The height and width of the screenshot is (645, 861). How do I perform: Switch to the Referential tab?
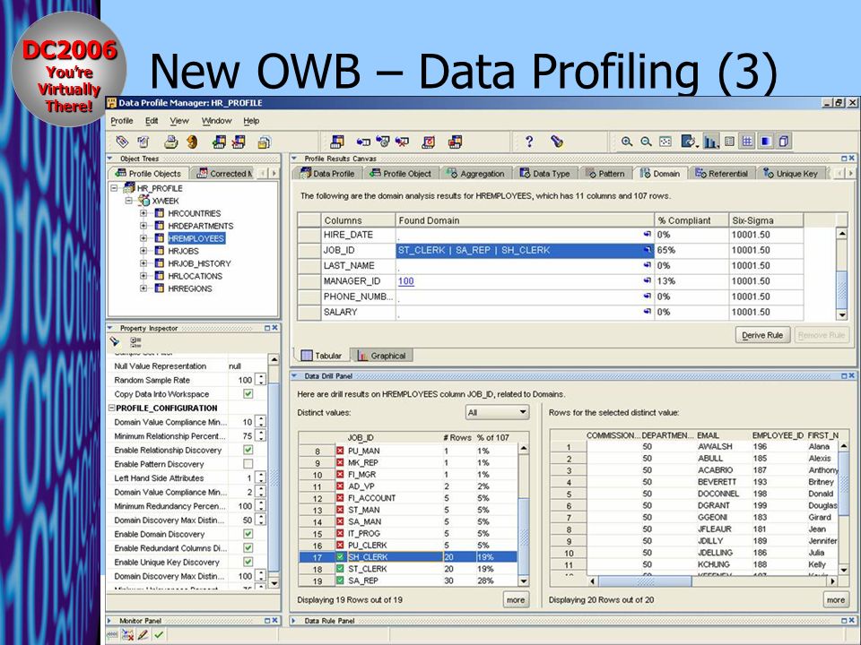721,173
